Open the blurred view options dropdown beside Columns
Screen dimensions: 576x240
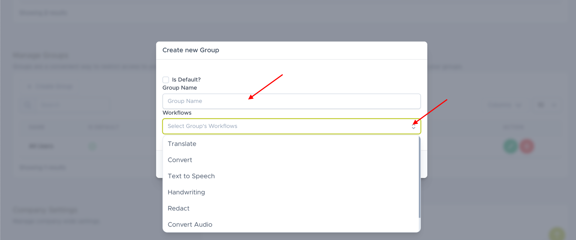click(547, 105)
